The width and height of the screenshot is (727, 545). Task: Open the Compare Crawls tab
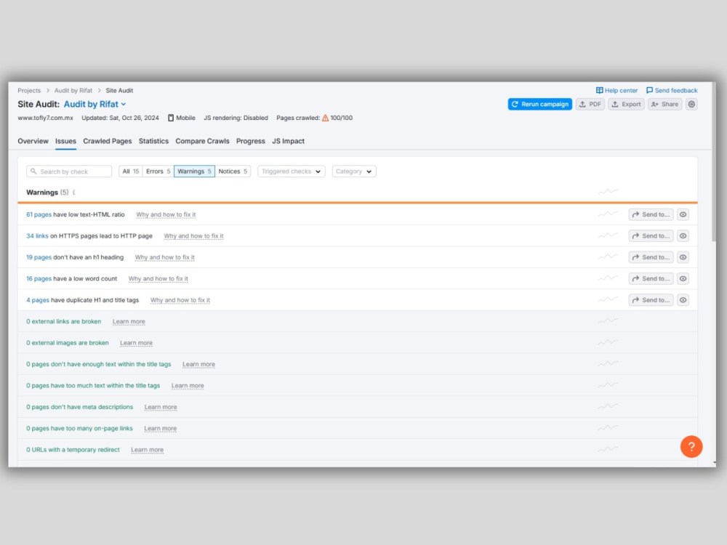click(x=202, y=142)
